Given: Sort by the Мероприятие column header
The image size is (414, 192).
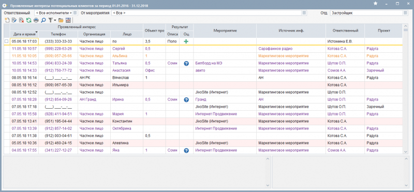Looking at the screenshot, I should click(225, 31).
